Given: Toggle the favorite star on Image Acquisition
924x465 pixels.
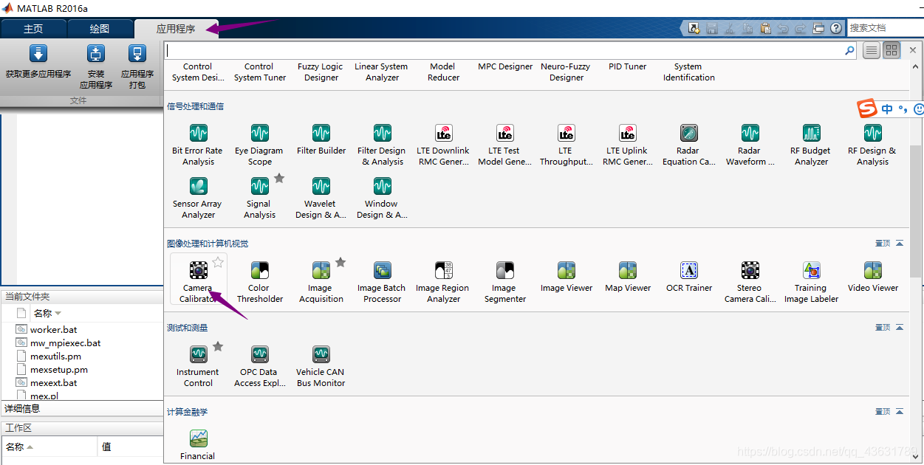Looking at the screenshot, I should pyautogui.click(x=340, y=262).
